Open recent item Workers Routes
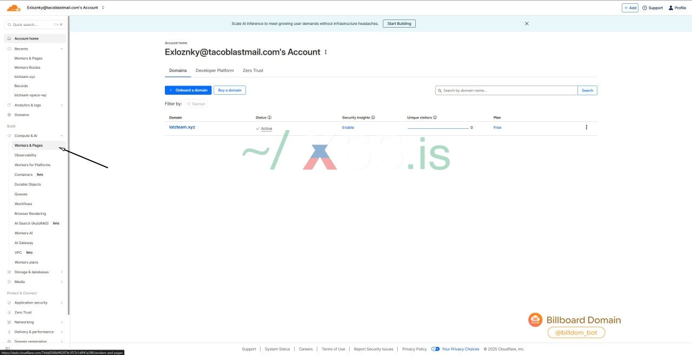The image size is (692, 355). click(x=28, y=68)
